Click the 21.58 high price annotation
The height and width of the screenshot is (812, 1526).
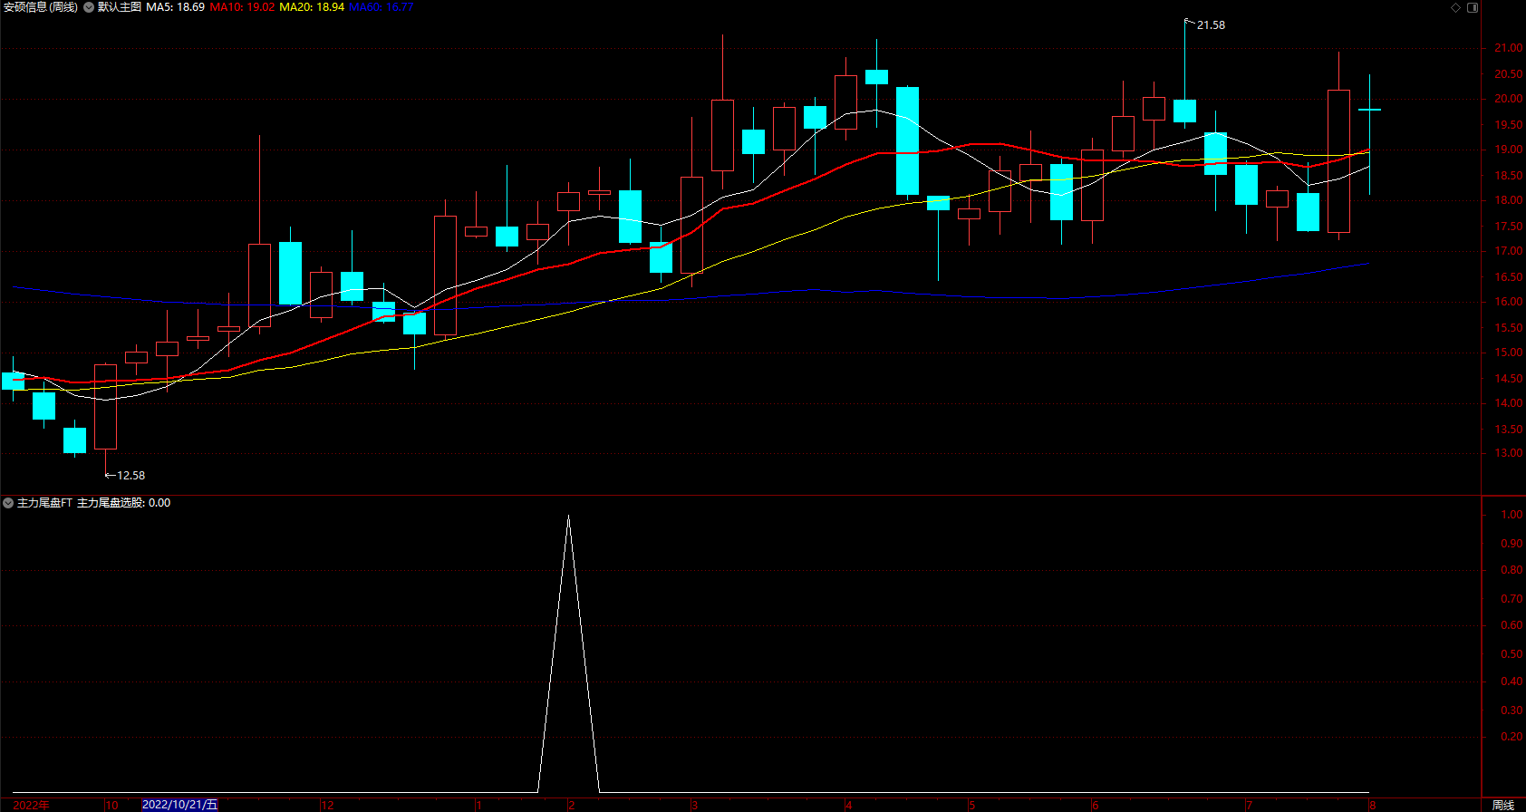(1211, 25)
